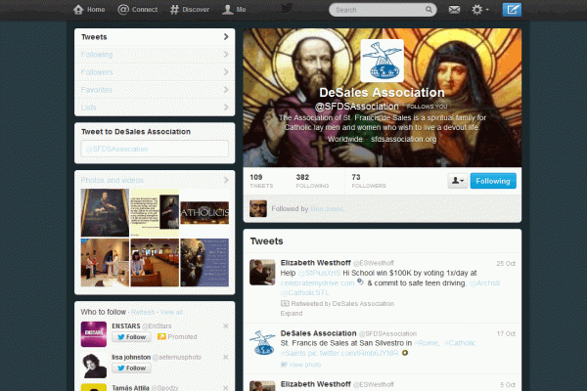Click lisa johnston avatar image
This screenshot has height=391, width=587.
94,366
